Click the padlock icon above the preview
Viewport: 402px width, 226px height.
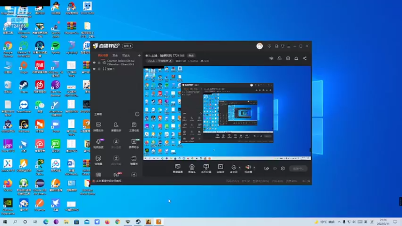279,58
